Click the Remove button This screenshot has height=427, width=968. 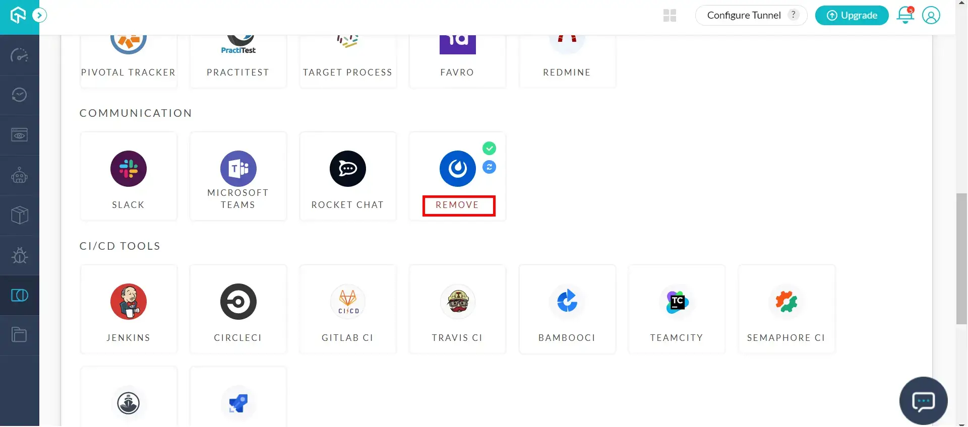(x=458, y=205)
